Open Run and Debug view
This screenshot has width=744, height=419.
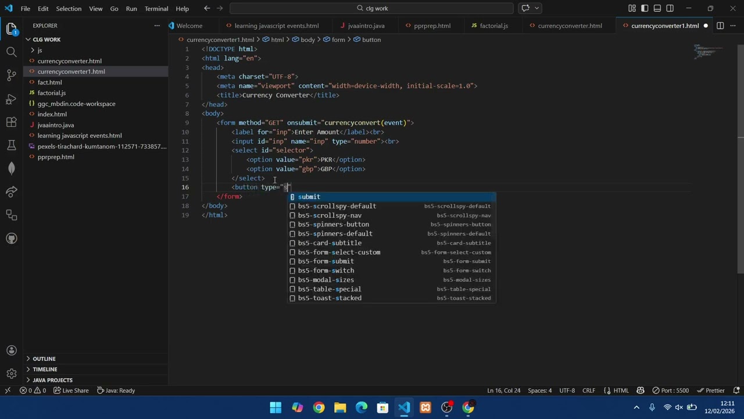coord(11,99)
